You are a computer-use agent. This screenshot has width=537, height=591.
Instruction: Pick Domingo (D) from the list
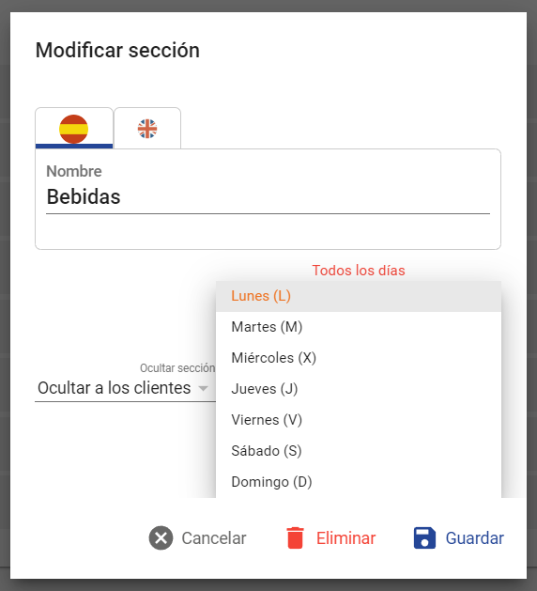tap(359, 482)
